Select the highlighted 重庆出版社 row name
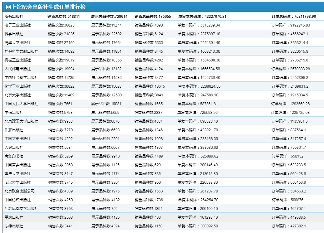The width and height of the screenshot is (324, 233). [x=14, y=217]
